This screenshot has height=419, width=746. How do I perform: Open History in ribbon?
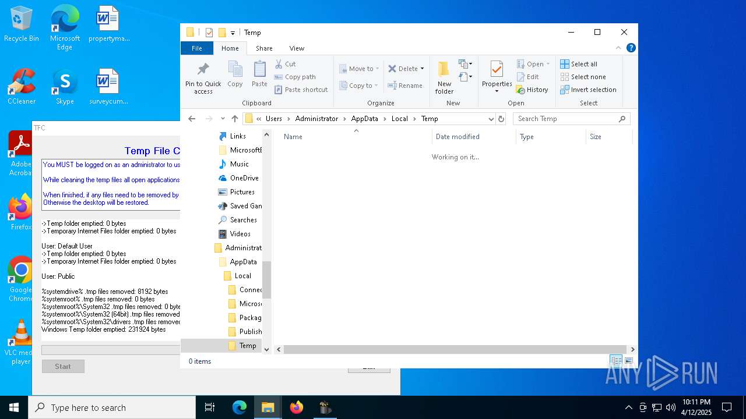532,90
